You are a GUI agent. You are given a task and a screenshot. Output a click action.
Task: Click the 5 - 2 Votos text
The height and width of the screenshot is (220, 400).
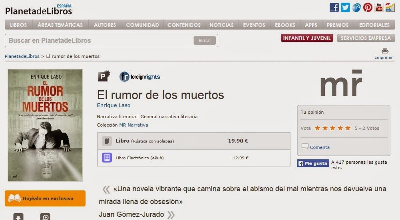(367, 128)
